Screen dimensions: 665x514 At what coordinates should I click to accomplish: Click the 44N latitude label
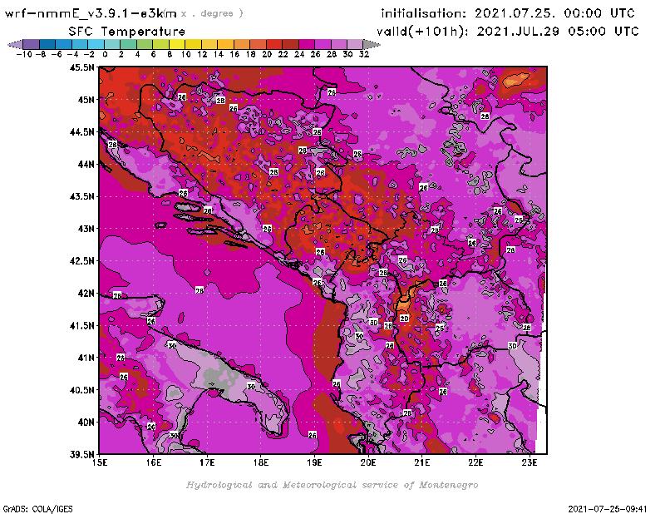point(86,164)
